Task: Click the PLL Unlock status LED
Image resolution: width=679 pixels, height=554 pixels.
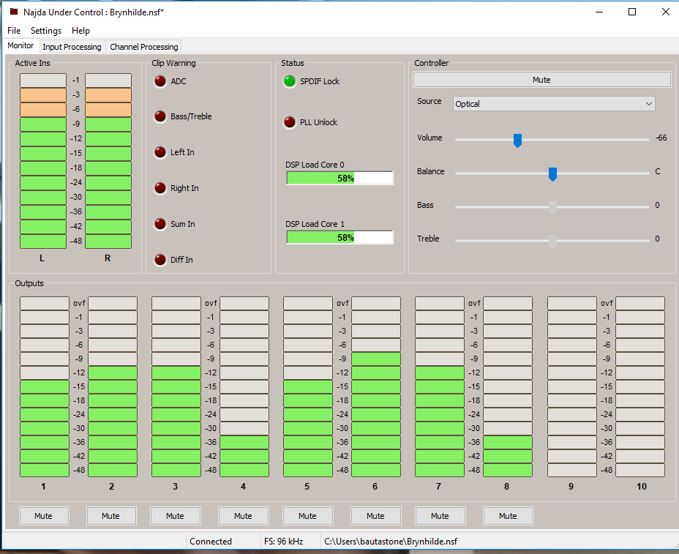Action: [x=290, y=122]
